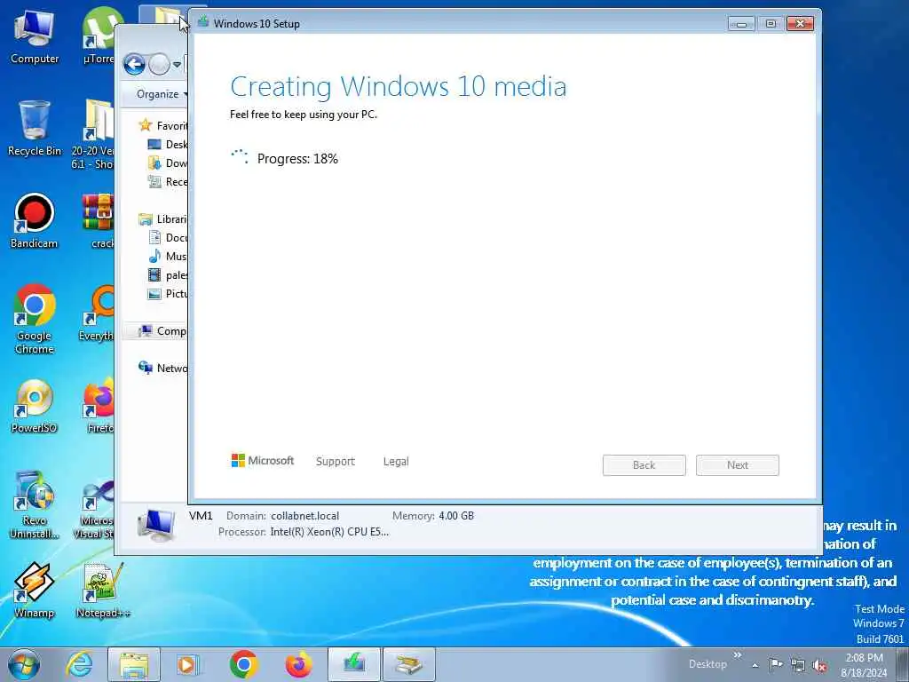909x682 pixels.
Task: Open Revo Uninstaller desktop shortcut
Action: (x=35, y=504)
